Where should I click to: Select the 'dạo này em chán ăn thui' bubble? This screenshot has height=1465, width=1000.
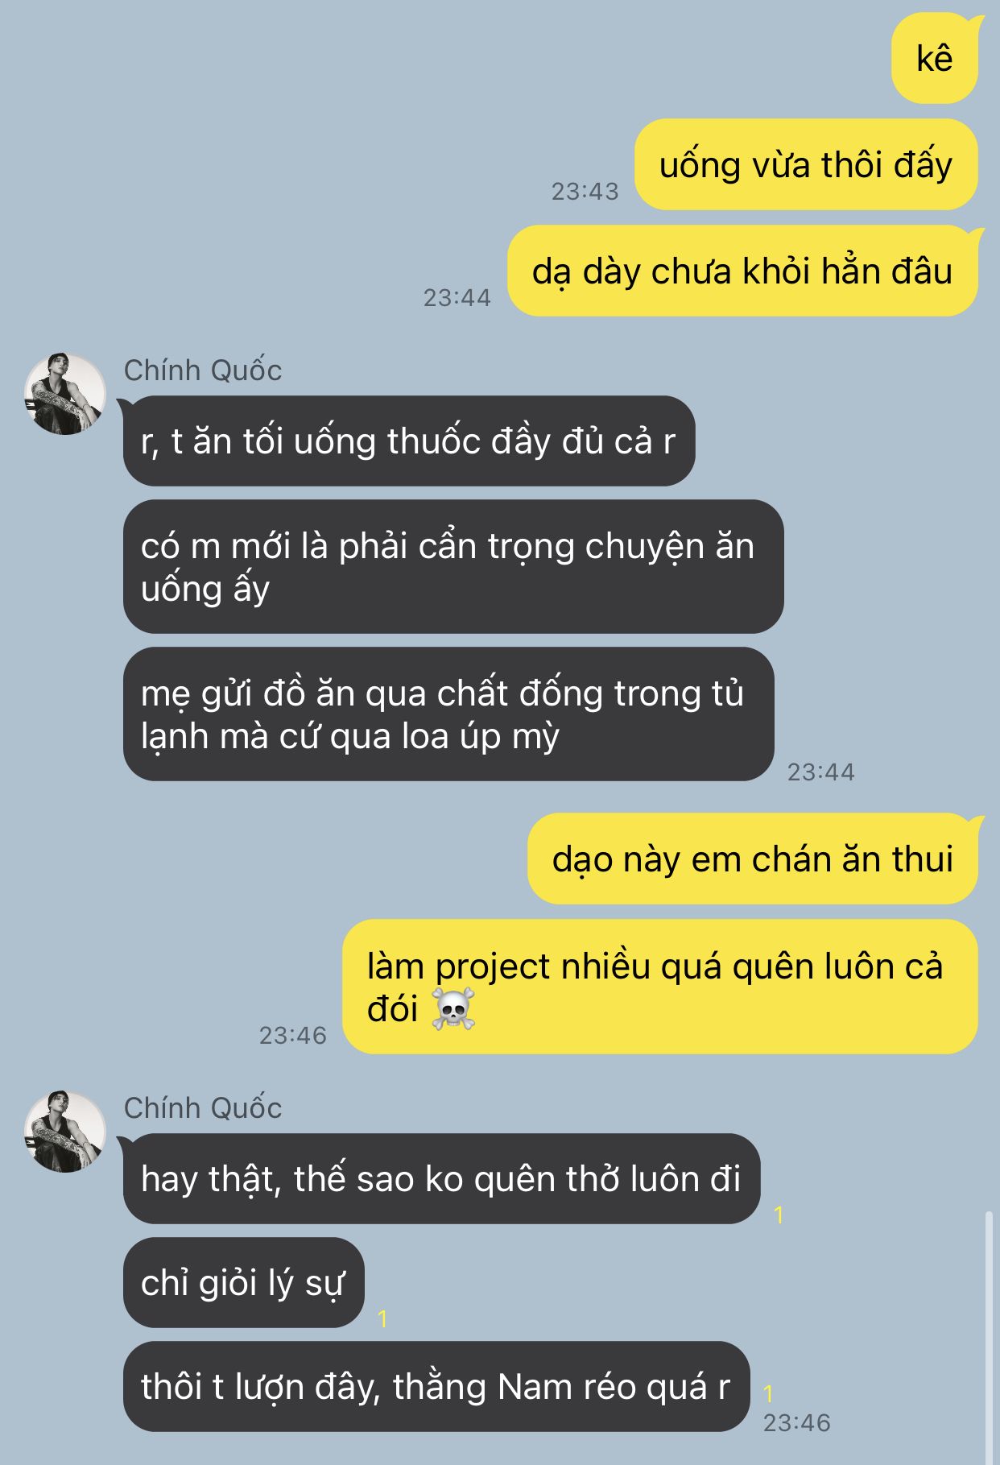pos(753,859)
